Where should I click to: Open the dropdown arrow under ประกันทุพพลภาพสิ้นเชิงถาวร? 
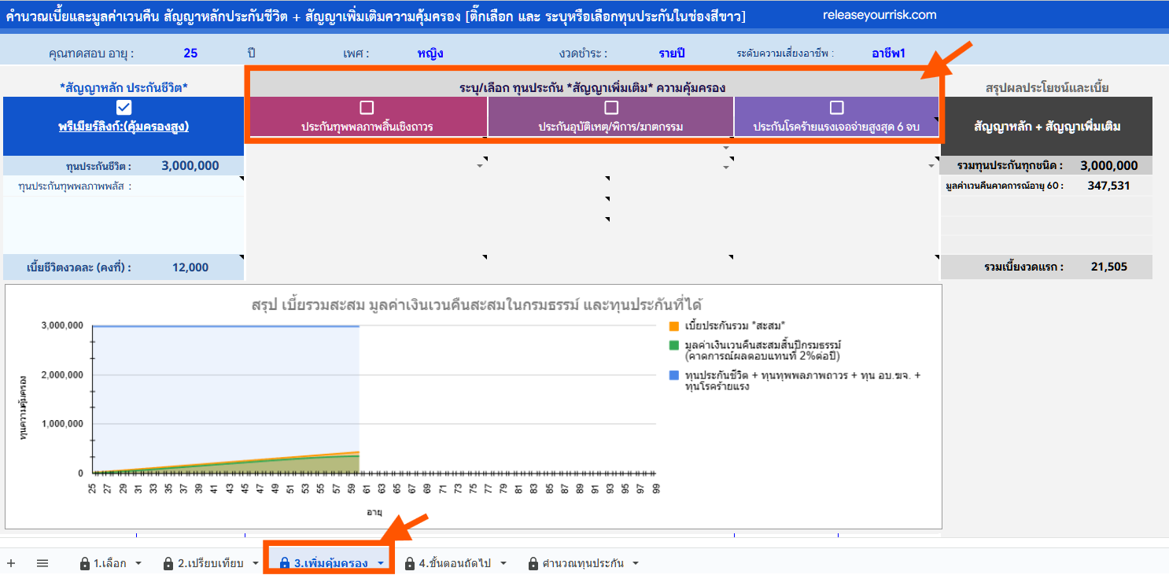click(480, 166)
